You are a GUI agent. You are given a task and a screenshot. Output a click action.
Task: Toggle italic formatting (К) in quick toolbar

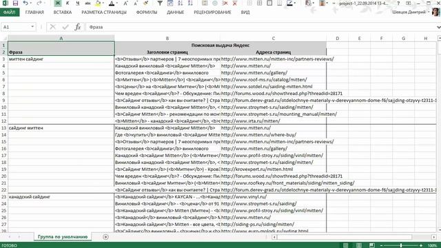click(68, 3)
